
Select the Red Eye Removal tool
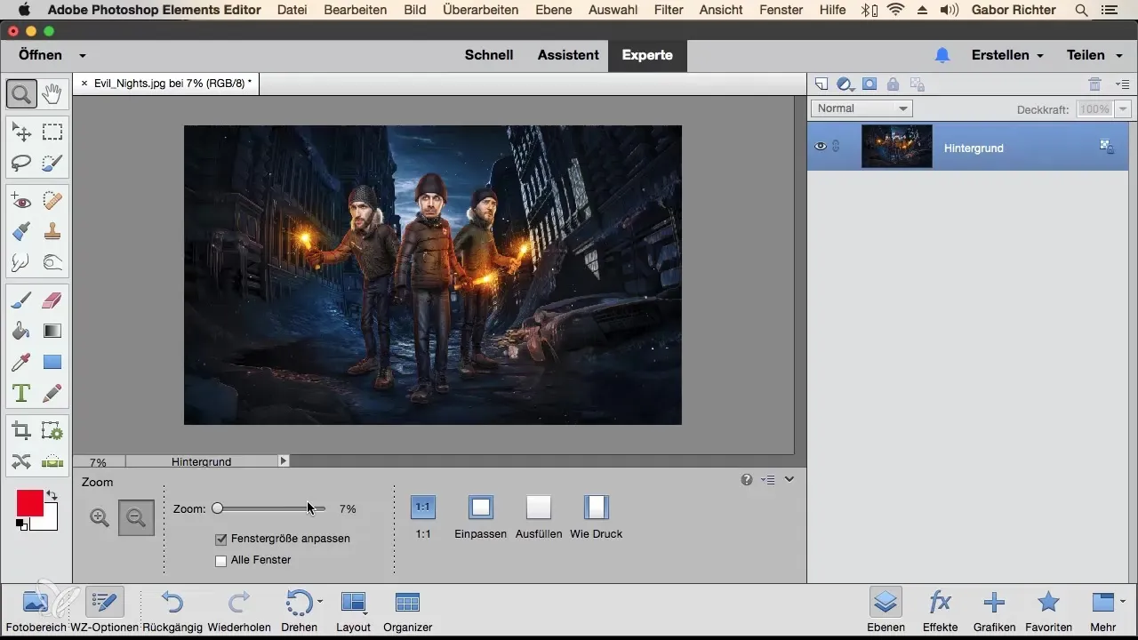tap(21, 202)
